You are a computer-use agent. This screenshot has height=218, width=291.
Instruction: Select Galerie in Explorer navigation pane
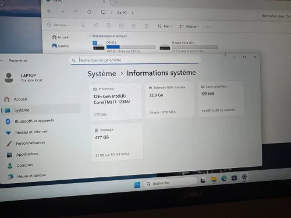pos(61,46)
